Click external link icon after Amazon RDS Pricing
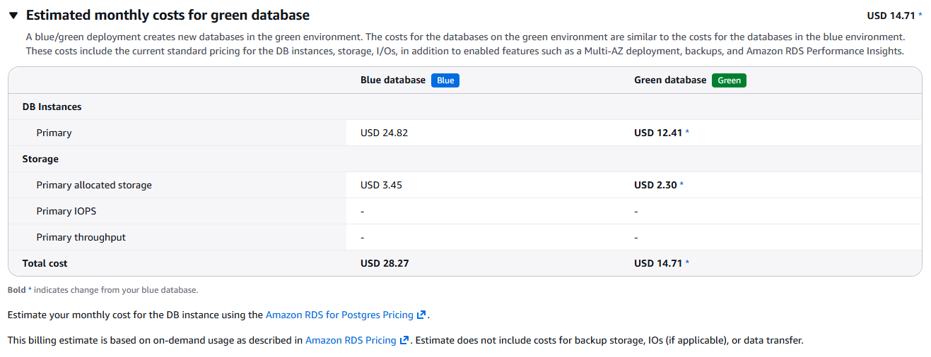 coord(404,340)
